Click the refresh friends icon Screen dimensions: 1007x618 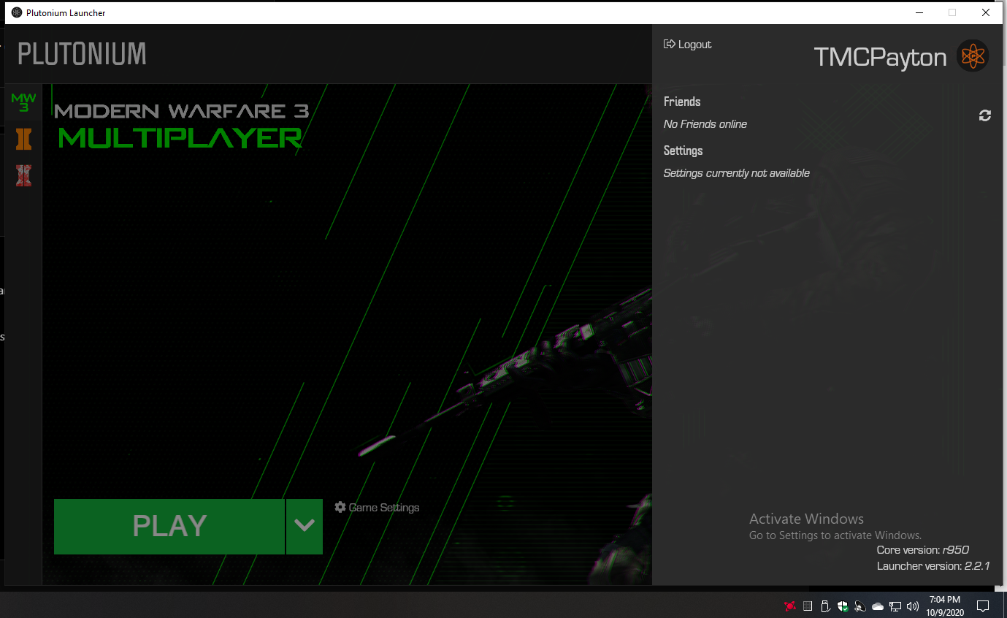coord(985,115)
